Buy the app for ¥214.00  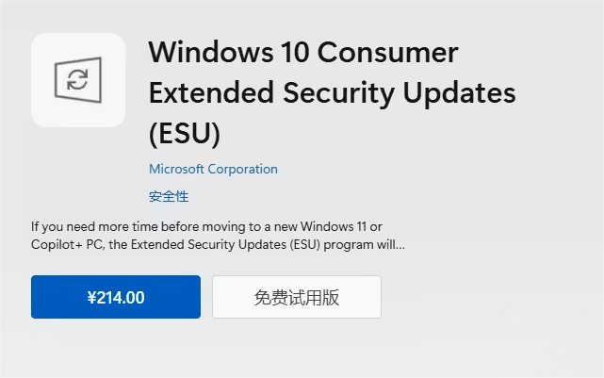pos(116,297)
